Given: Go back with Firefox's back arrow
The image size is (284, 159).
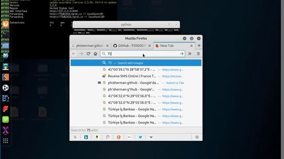Looking at the screenshot, I should click(74, 54).
